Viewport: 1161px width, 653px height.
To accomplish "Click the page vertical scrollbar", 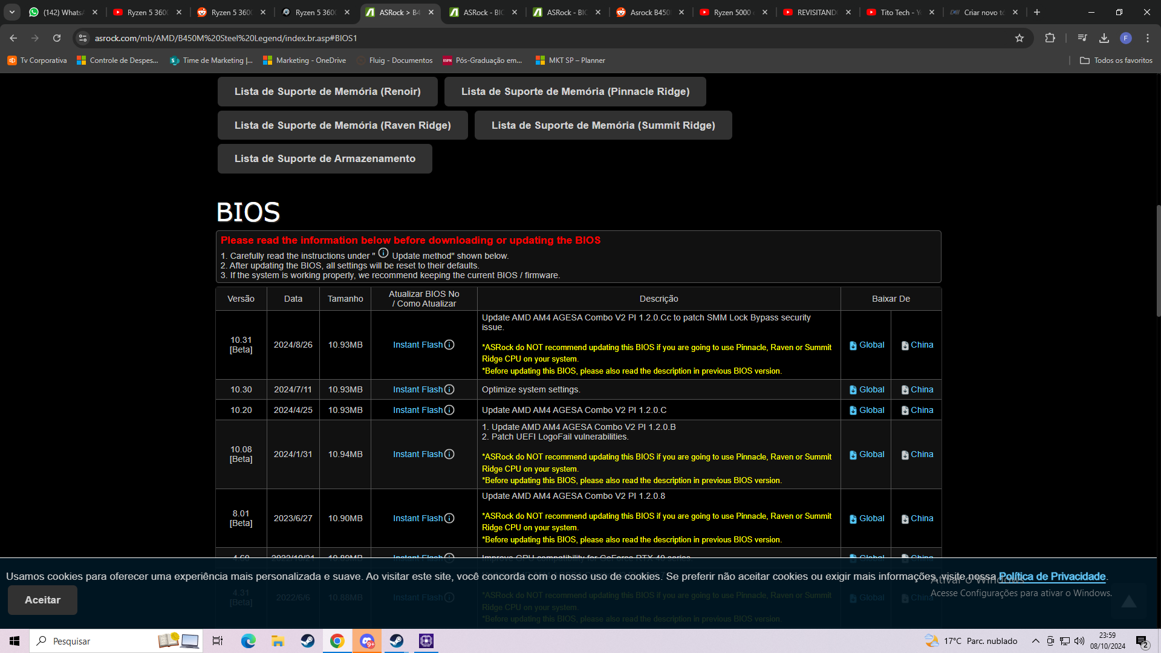I will click(1157, 260).
